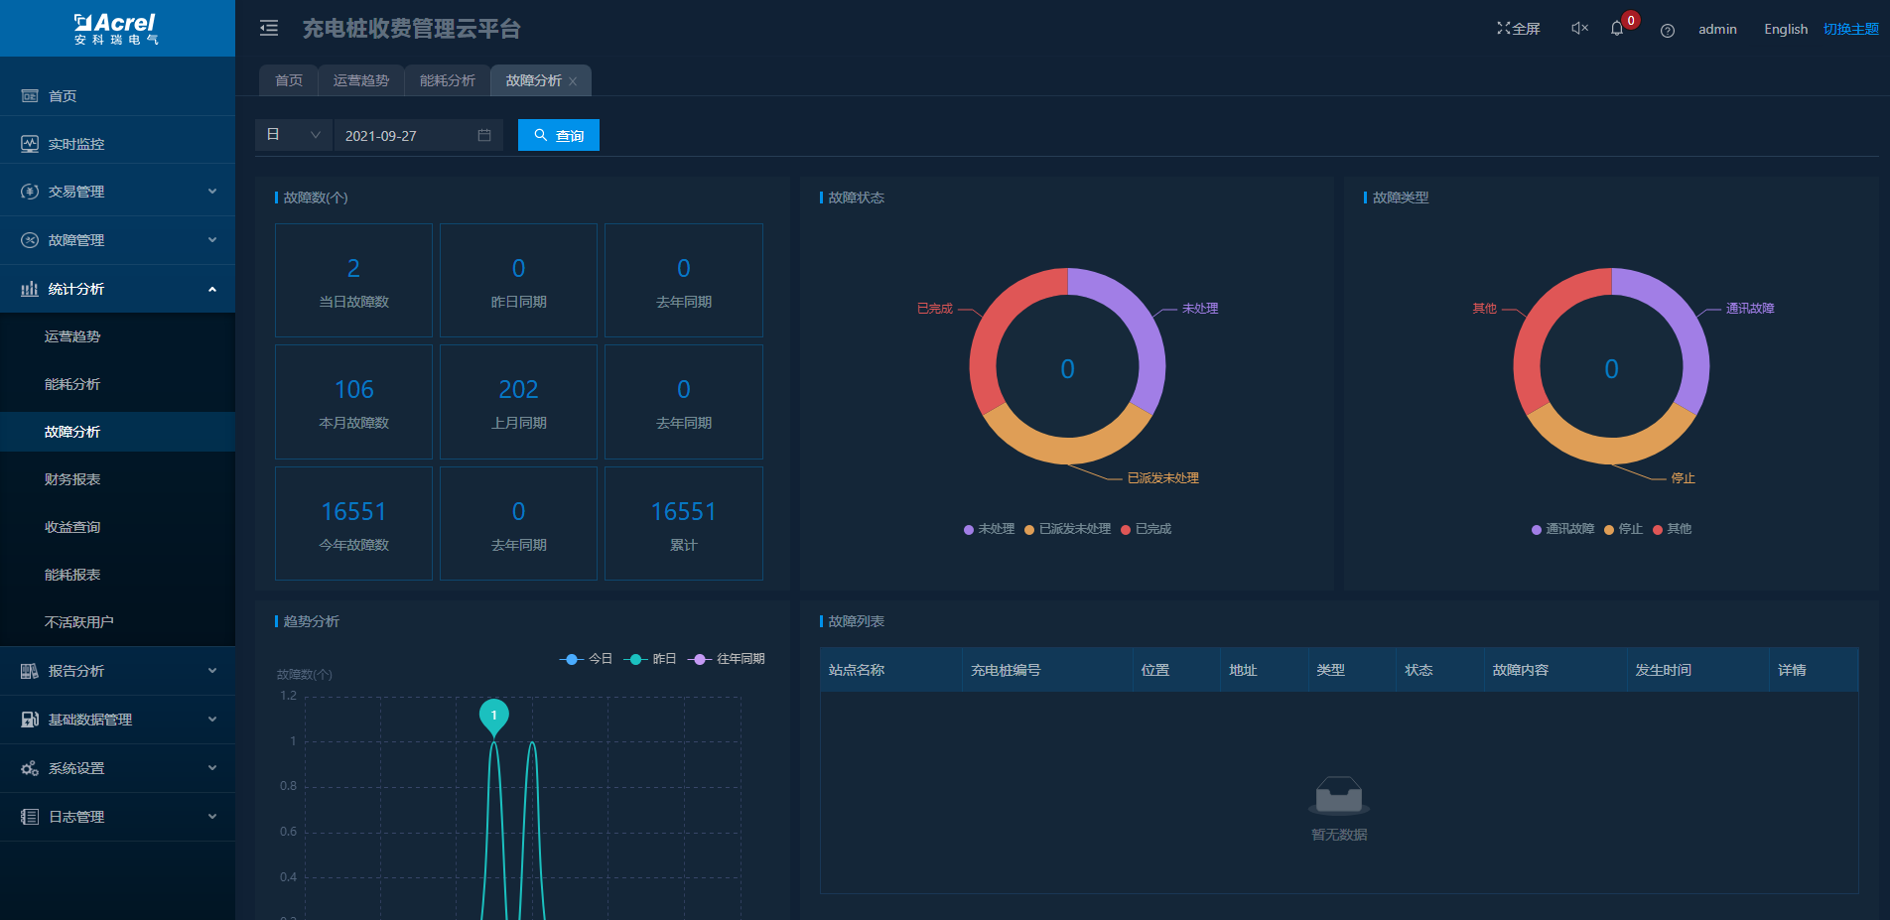Click the 查询 search button
This screenshot has height=920, width=1890.
[559, 135]
